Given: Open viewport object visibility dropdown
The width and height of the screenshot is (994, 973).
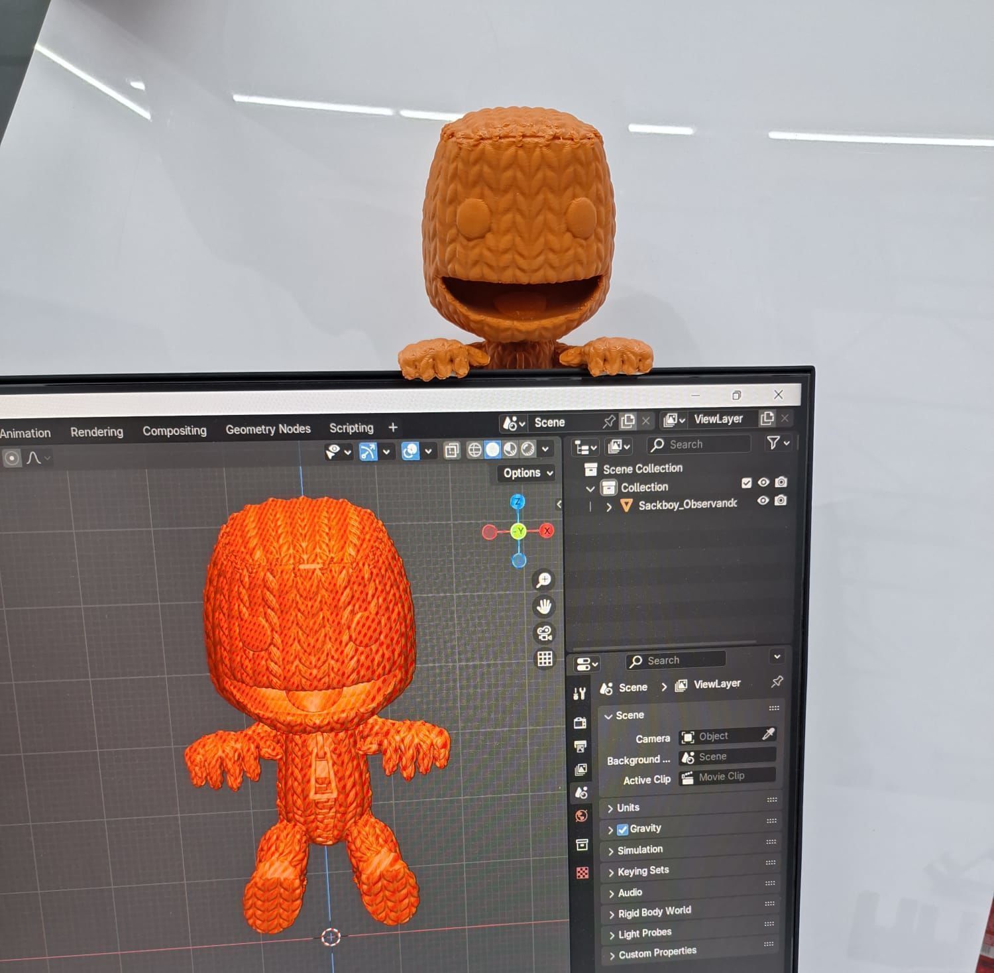Looking at the screenshot, I should [338, 452].
